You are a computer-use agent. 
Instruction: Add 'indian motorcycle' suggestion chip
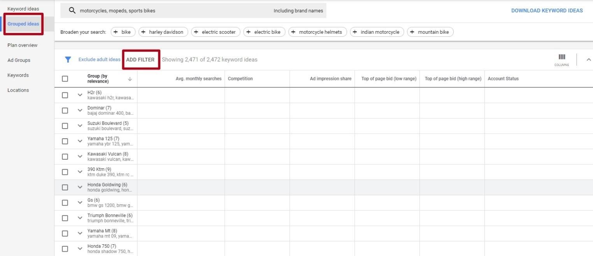[377, 32]
